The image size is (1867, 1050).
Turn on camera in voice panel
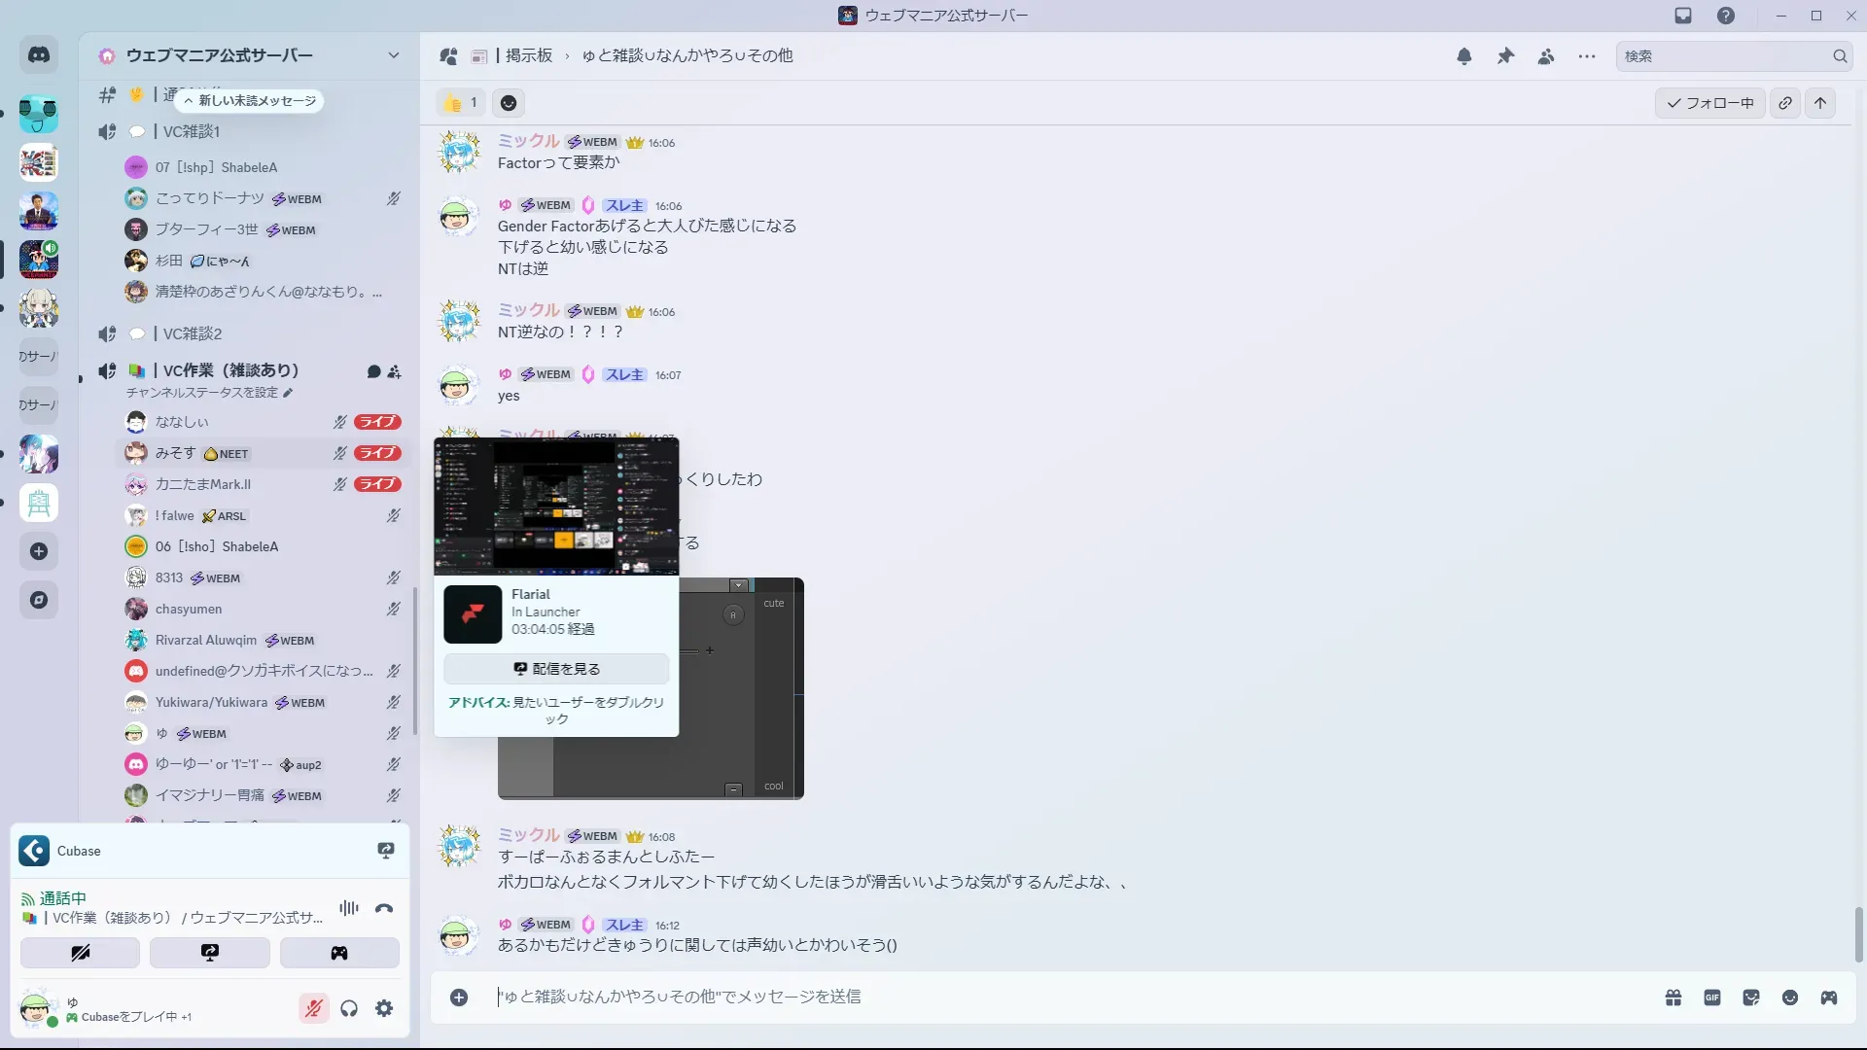click(x=80, y=953)
